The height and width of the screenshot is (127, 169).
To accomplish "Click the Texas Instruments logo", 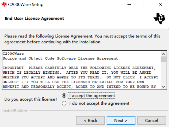I will [x=158, y=18].
